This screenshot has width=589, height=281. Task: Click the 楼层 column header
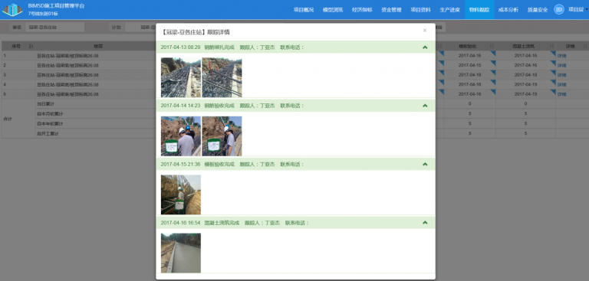click(x=97, y=46)
